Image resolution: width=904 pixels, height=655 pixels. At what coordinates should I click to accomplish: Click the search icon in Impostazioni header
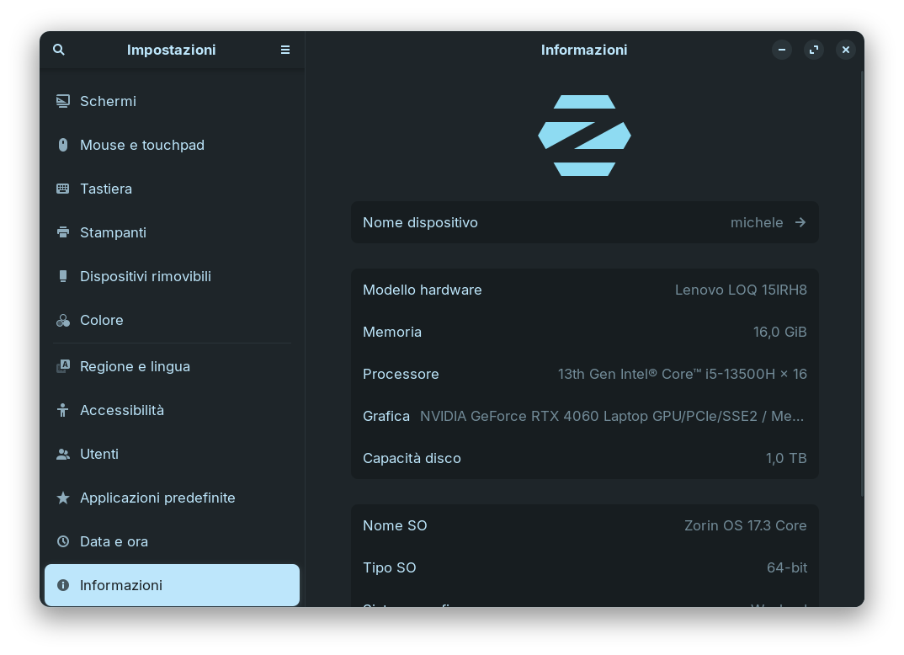[x=59, y=50]
